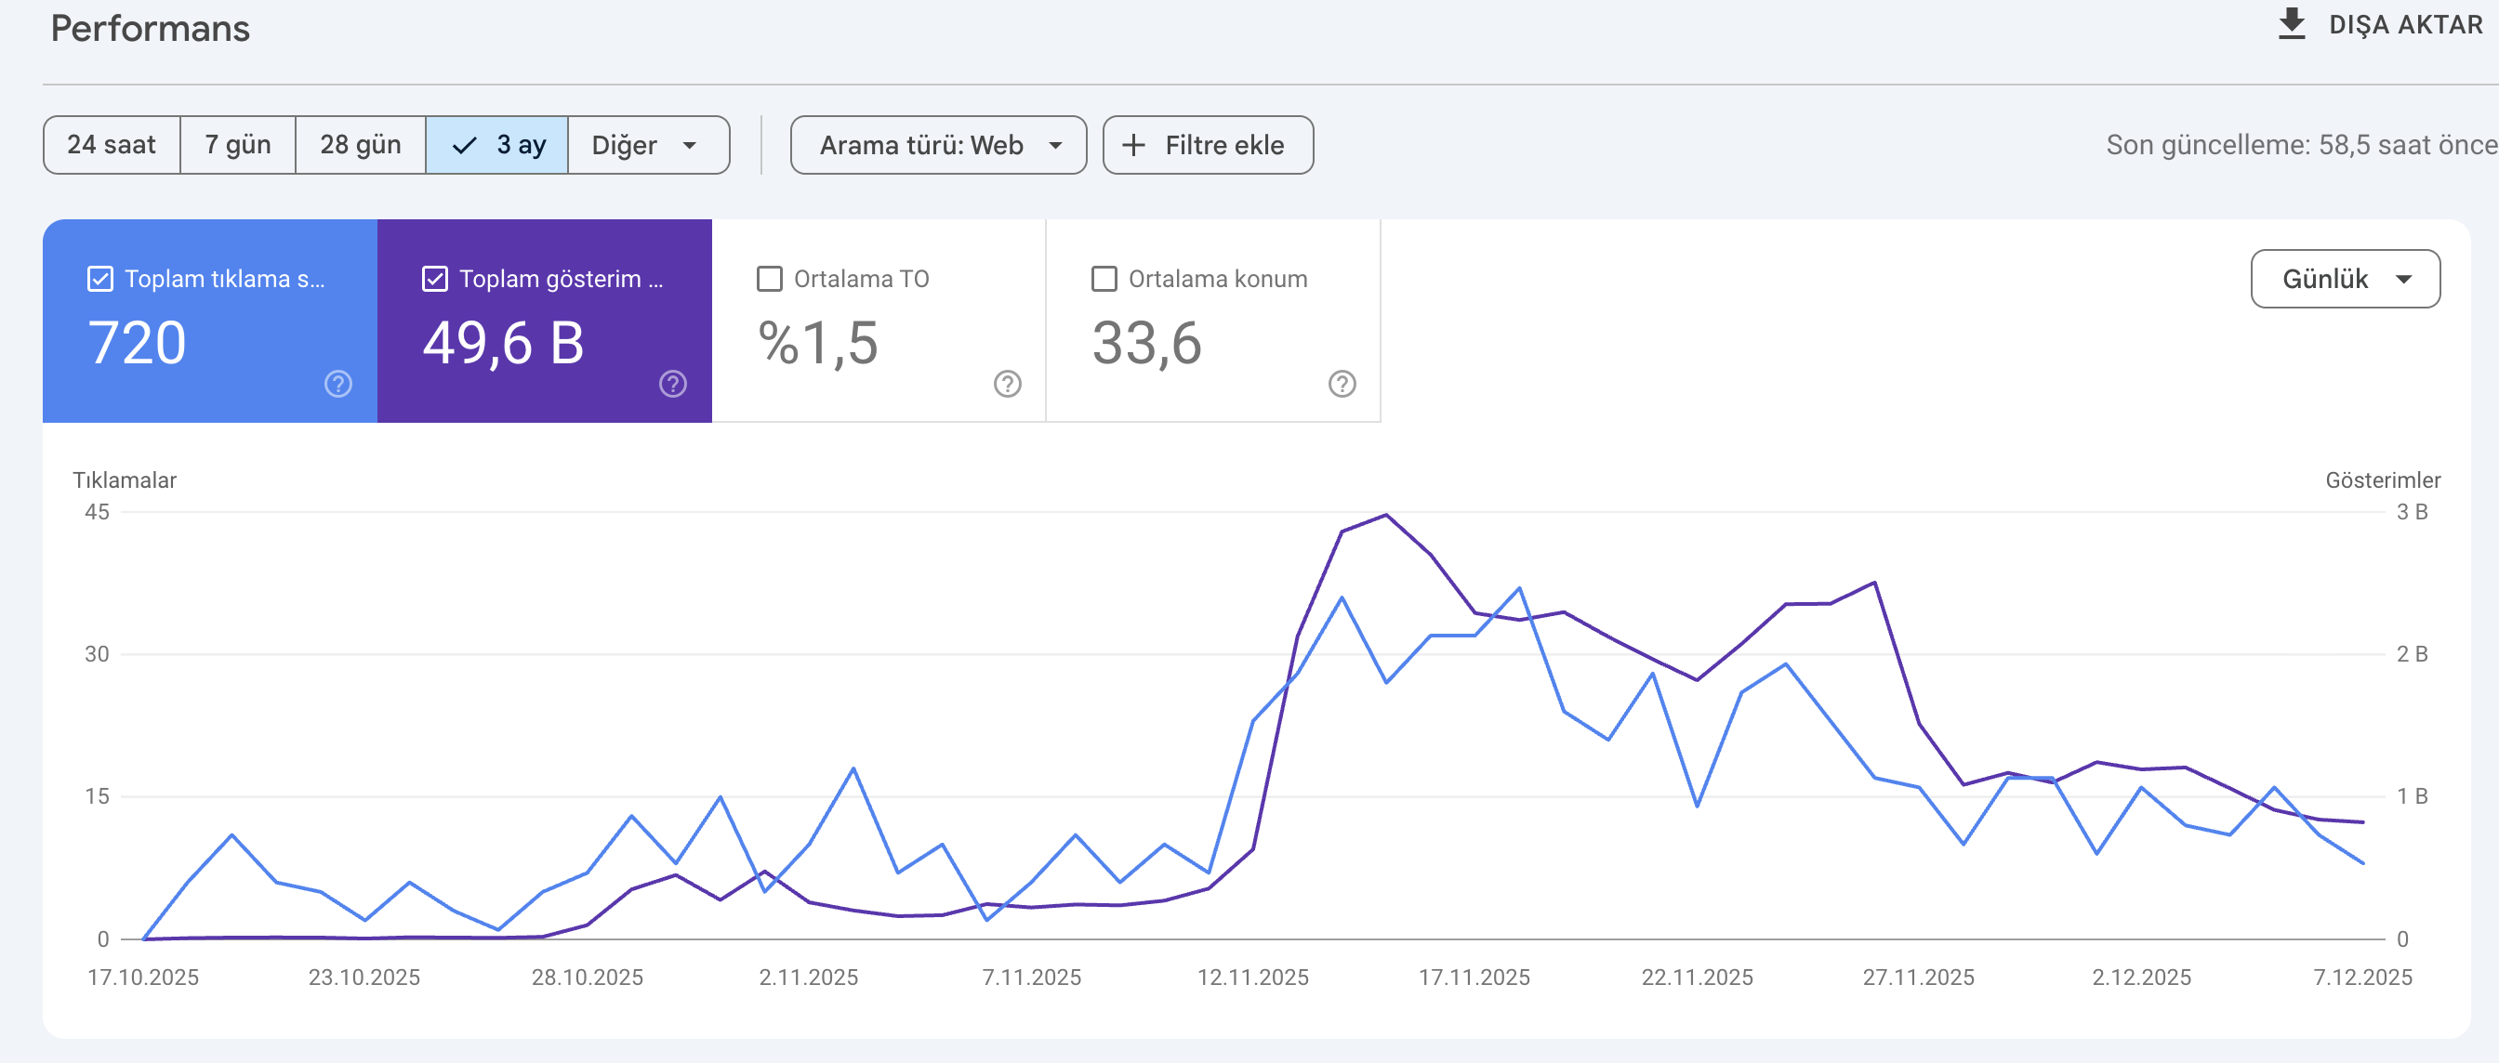2499x1063 pixels.
Task: Click checkmark icon on 3 ay tab
Action: coord(465,146)
